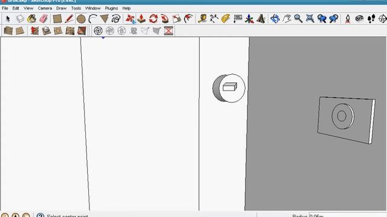The height and width of the screenshot is (217, 387).
Task: Activate the Dimension tool
Action: pos(214,19)
